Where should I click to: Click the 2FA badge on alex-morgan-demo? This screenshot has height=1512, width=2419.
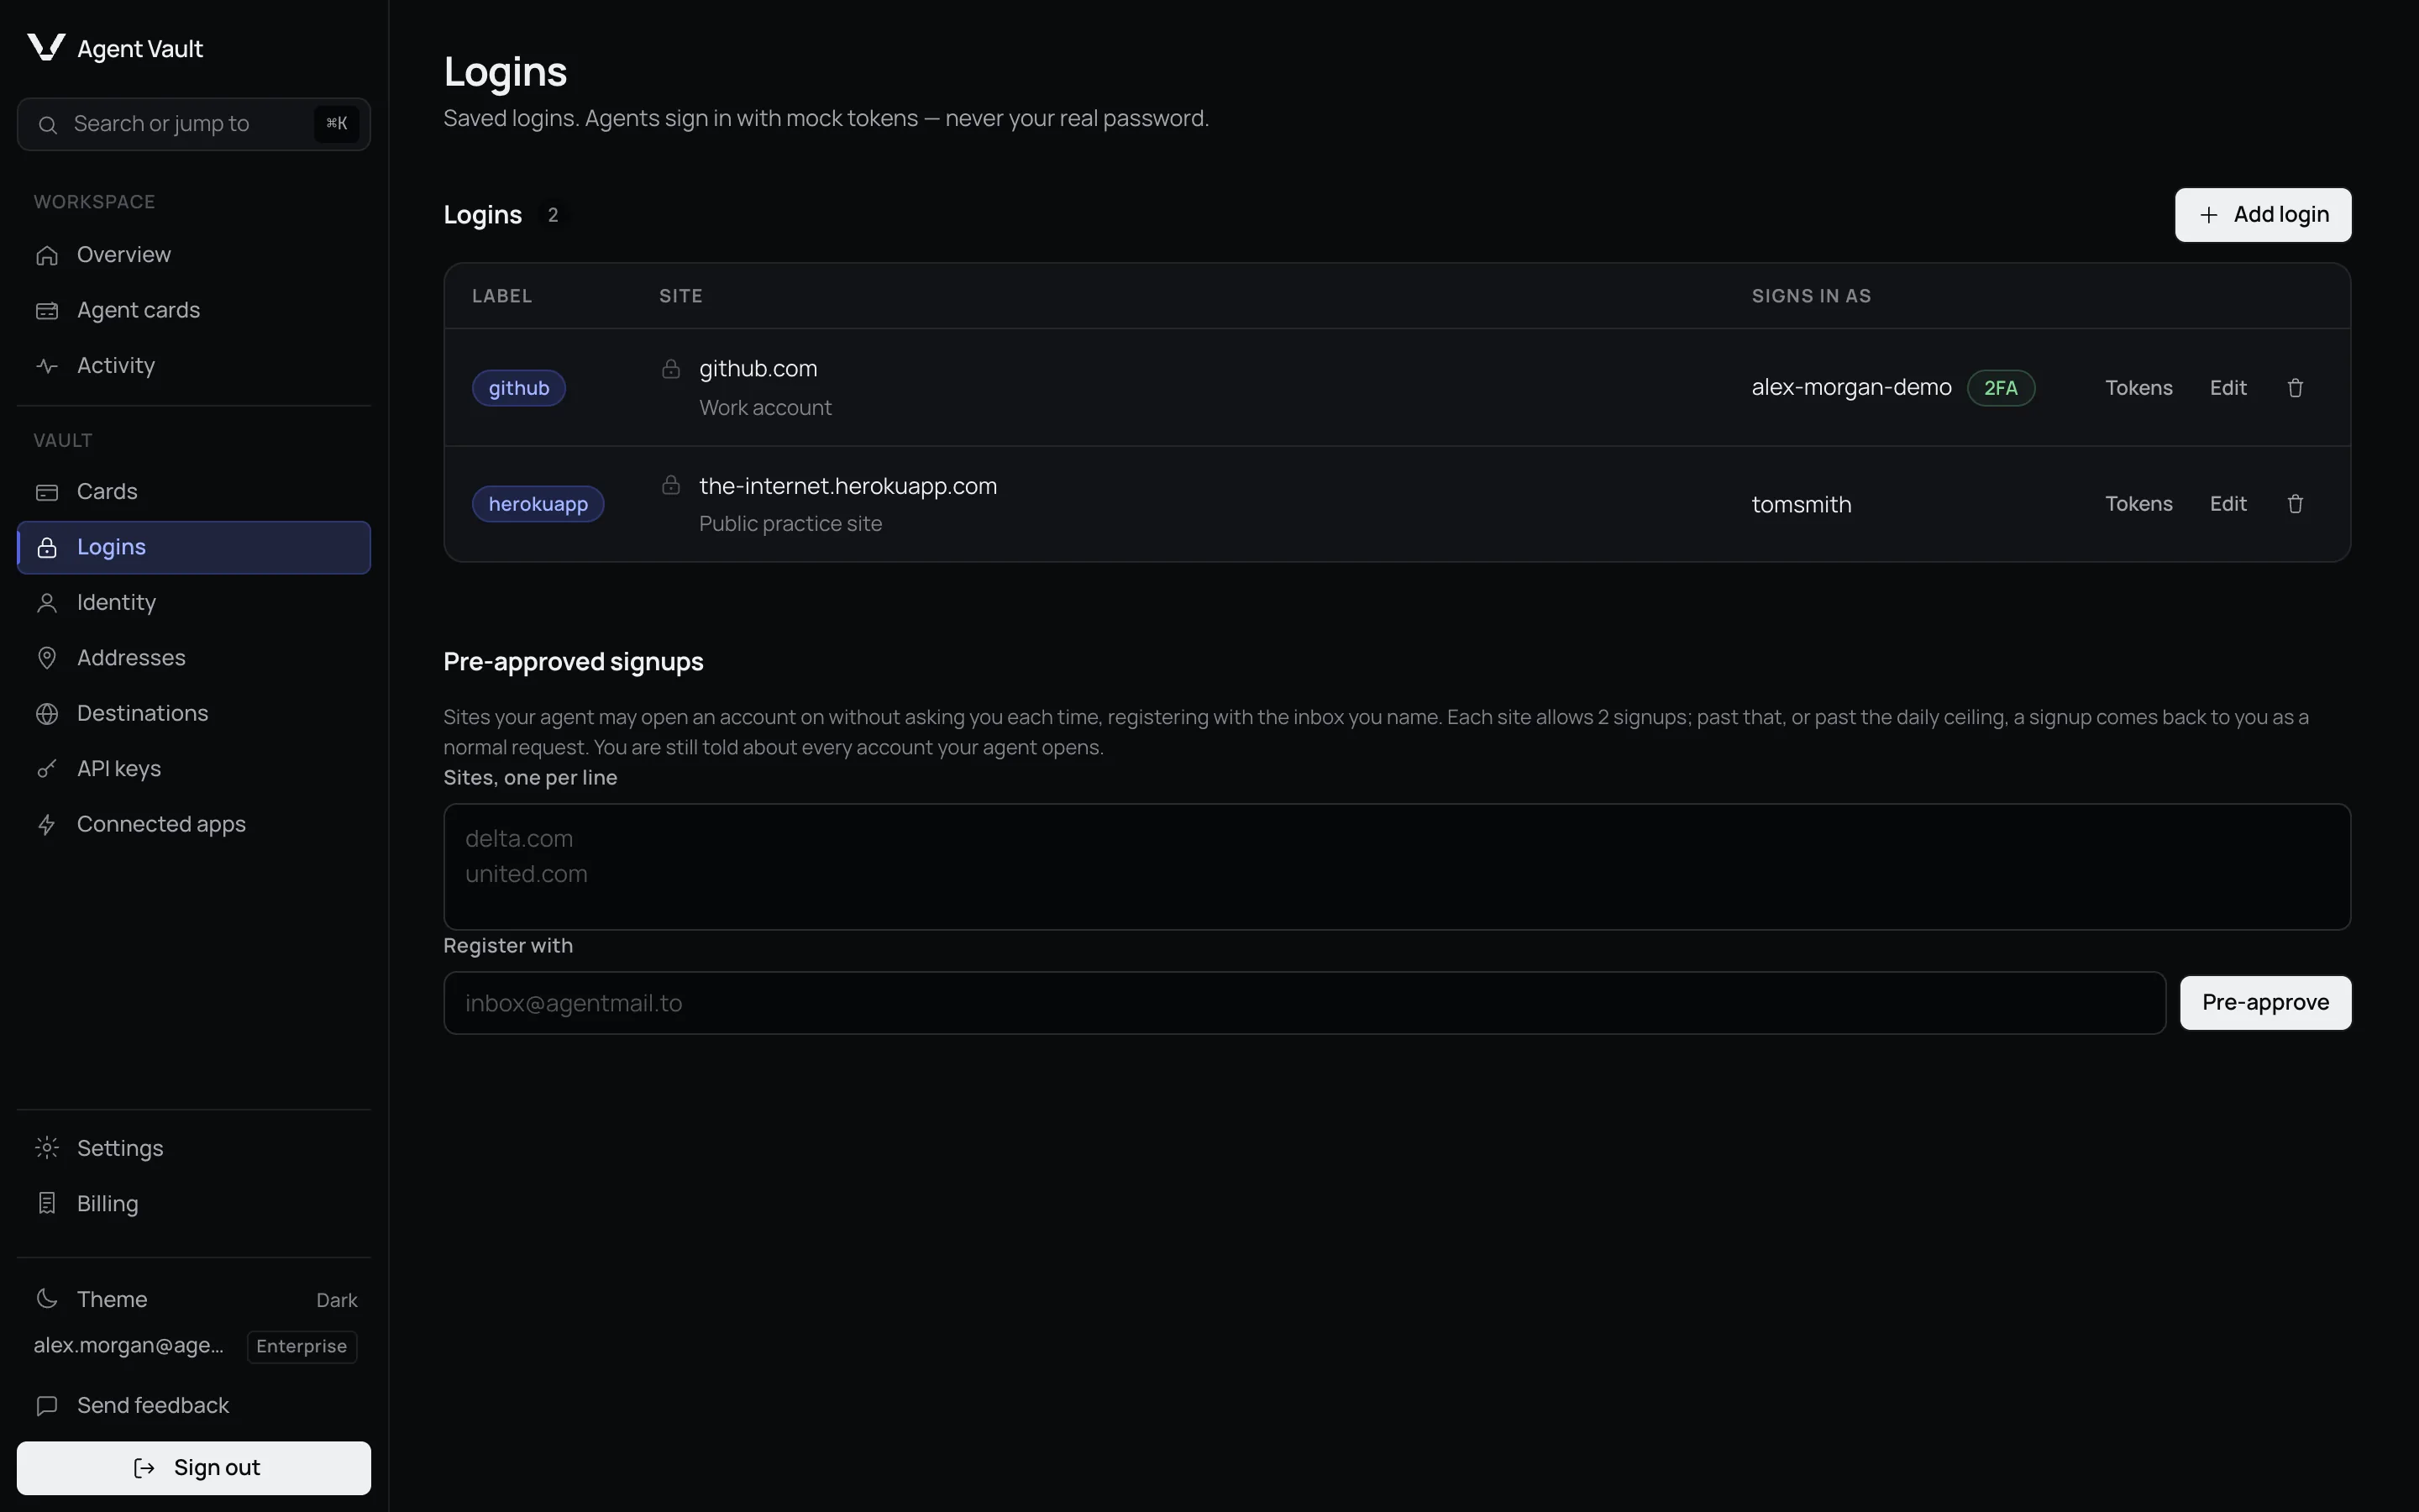(2002, 388)
